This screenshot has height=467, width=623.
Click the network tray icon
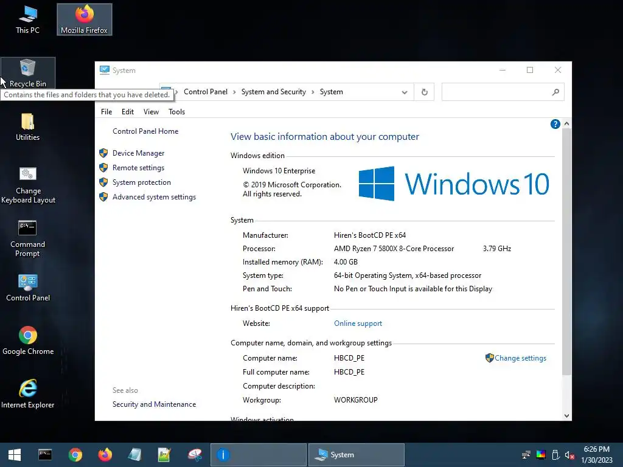(526, 455)
